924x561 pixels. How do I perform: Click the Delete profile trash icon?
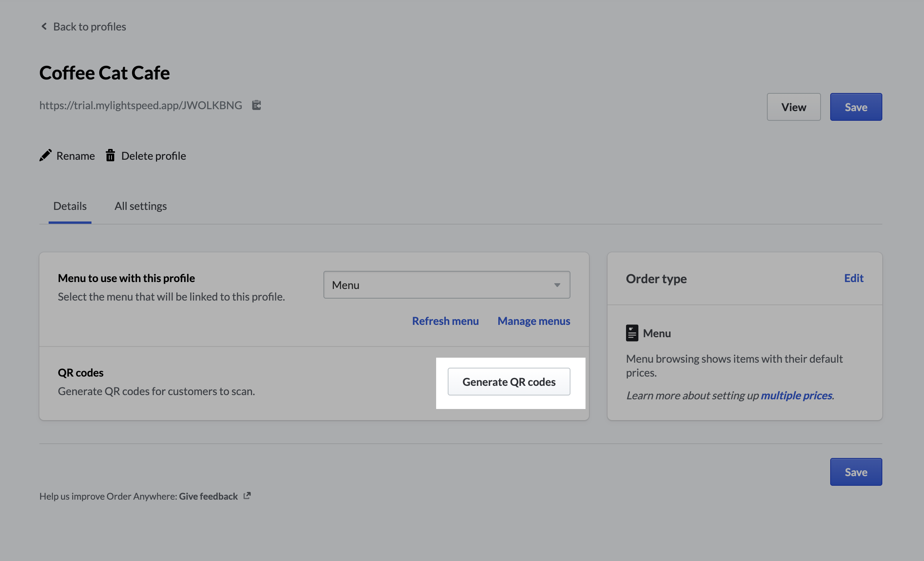110,155
